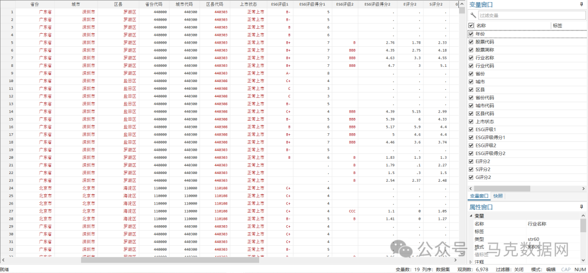
Task: Toggle the ESG评级得分2 variable checkbox
Action: [x=471, y=153]
